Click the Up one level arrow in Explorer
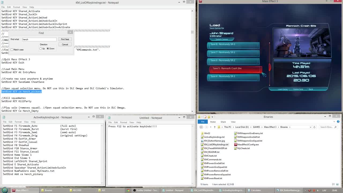The width and height of the screenshot is (343, 193). tap(215, 127)
